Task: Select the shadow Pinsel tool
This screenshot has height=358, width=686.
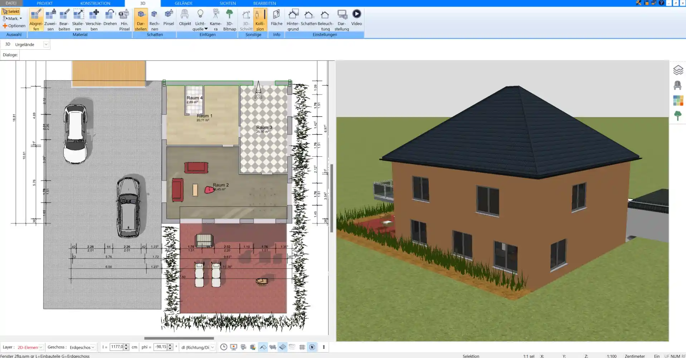Action: coord(169,18)
